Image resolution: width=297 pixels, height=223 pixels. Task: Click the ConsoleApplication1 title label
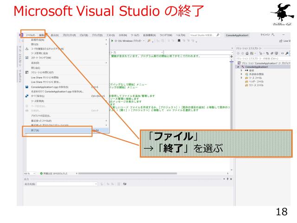point(237,35)
